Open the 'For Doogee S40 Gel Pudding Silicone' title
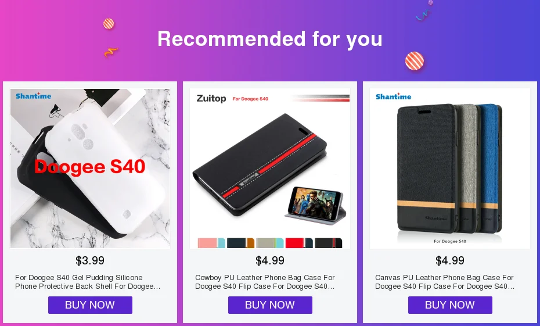Viewport: 540px width, 326px height. pyautogui.click(x=88, y=282)
